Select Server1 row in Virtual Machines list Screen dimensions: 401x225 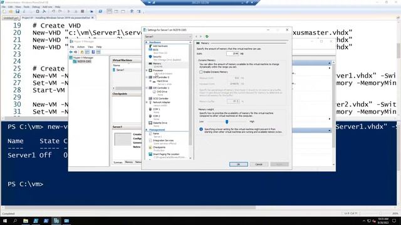pos(127,70)
